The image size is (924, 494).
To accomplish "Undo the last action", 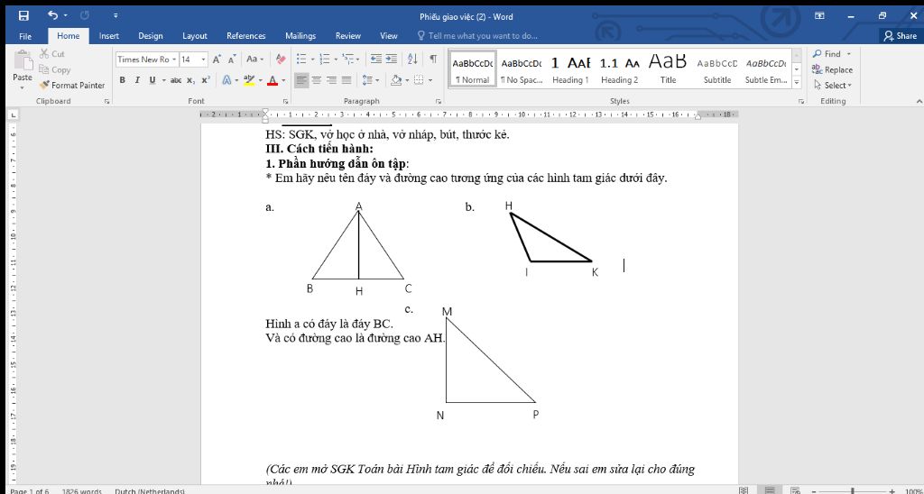I will tap(53, 15).
